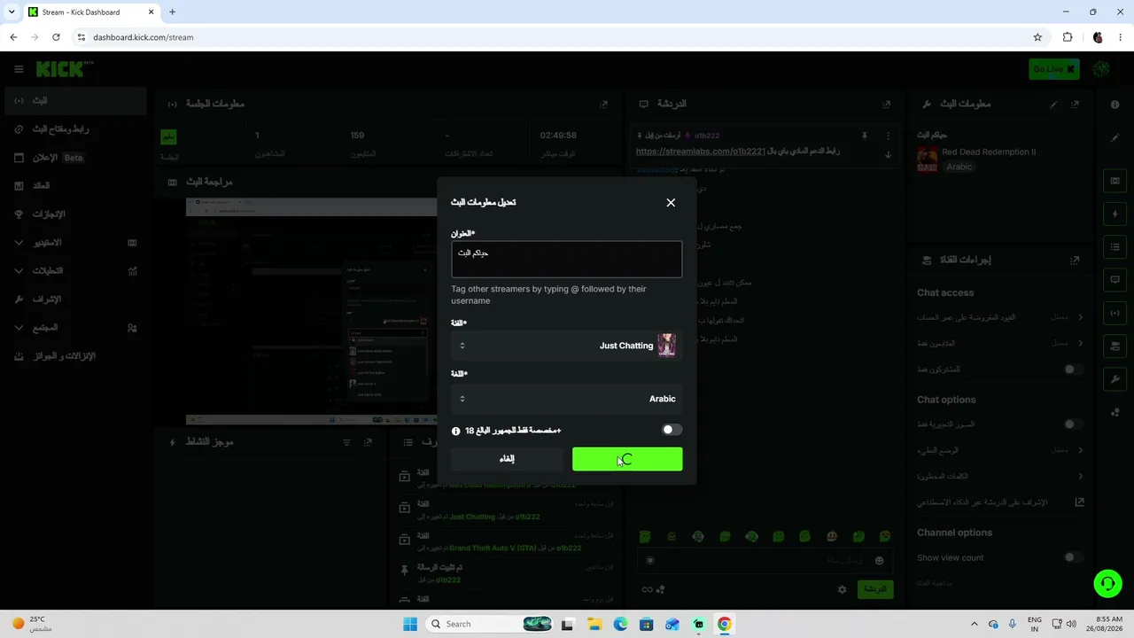The width and height of the screenshot is (1134, 638).
Task: Click the Just Chatting category thumbnail
Action: pos(667,346)
